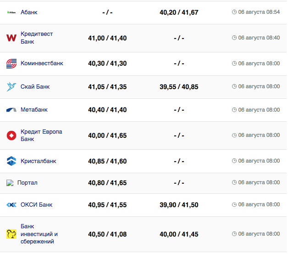Click the Скай Банк bird logo

point(11,86)
